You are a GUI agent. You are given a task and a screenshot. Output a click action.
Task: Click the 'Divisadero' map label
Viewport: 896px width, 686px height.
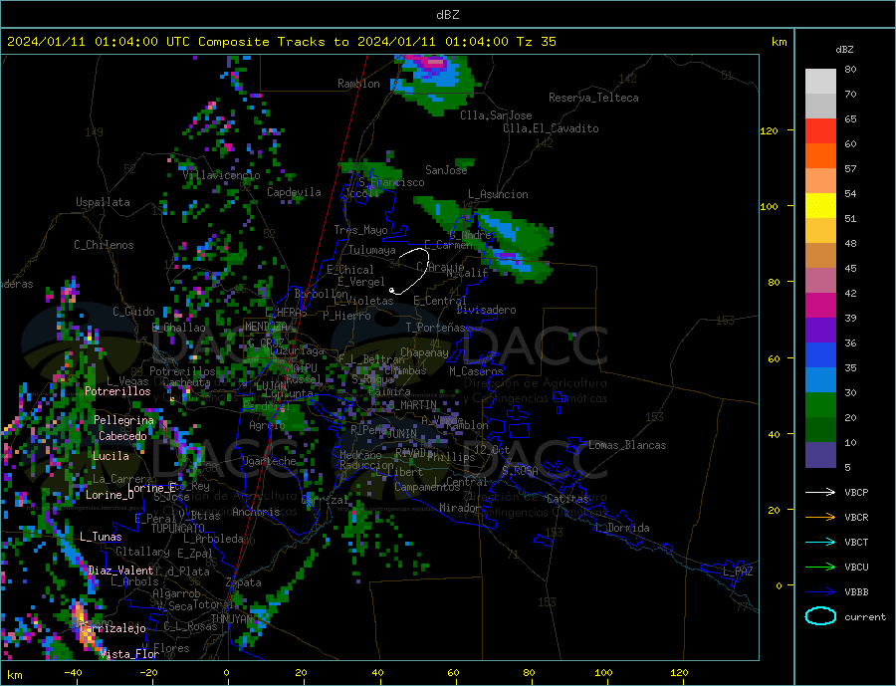pos(486,310)
